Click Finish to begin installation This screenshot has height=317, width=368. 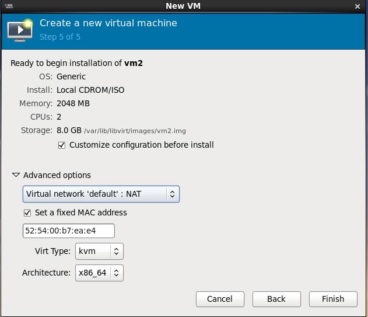pos(332,299)
